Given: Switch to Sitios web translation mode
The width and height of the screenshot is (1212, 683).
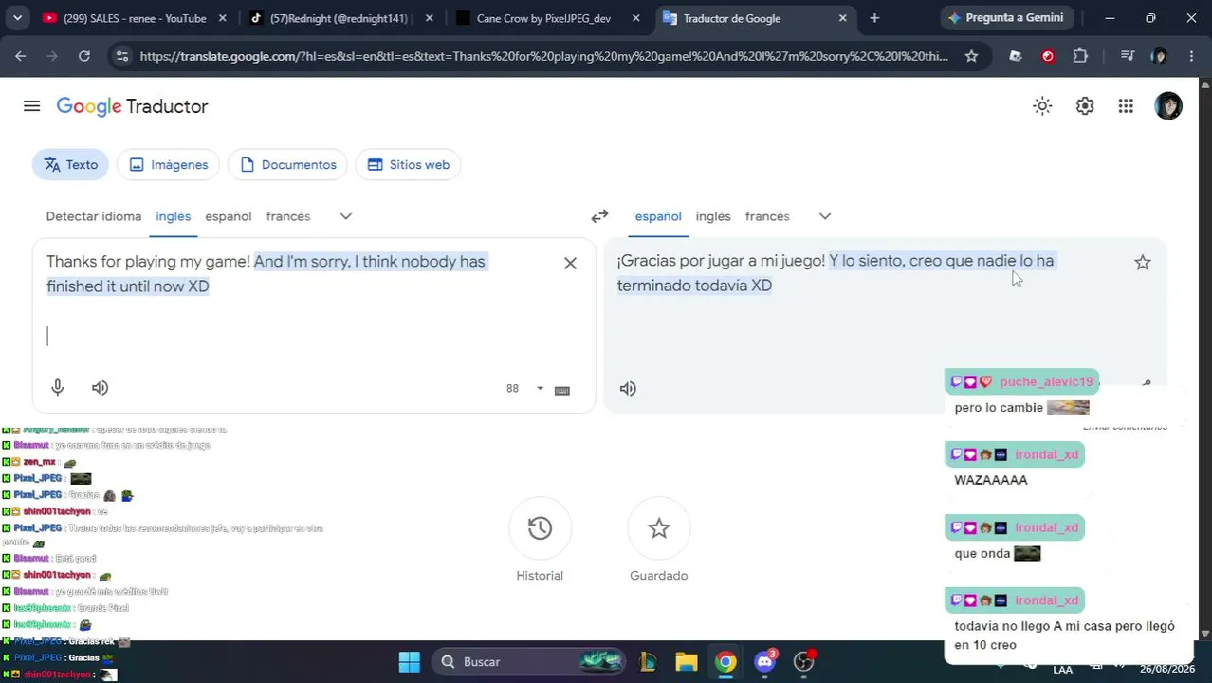Looking at the screenshot, I should point(408,164).
